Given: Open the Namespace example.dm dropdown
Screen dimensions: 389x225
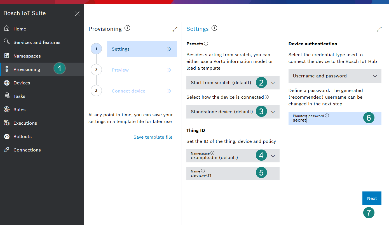Looking at the screenshot, I should point(233,156).
